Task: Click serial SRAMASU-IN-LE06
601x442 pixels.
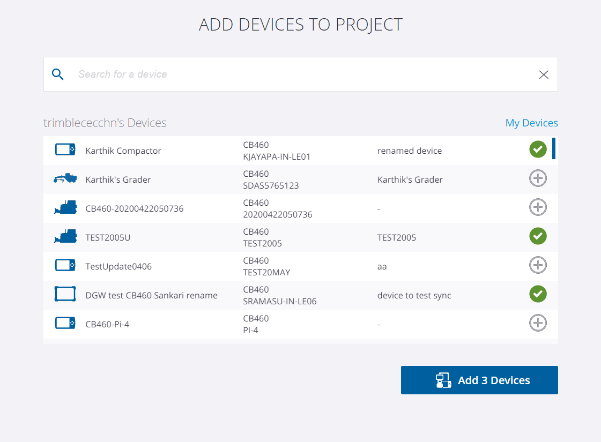Action: pyautogui.click(x=279, y=302)
